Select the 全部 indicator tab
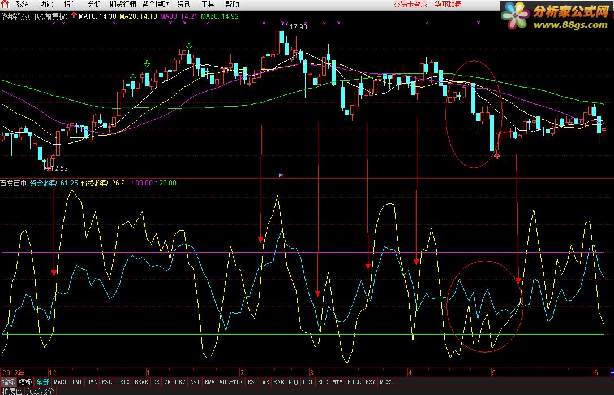614x395 pixels. (42, 382)
